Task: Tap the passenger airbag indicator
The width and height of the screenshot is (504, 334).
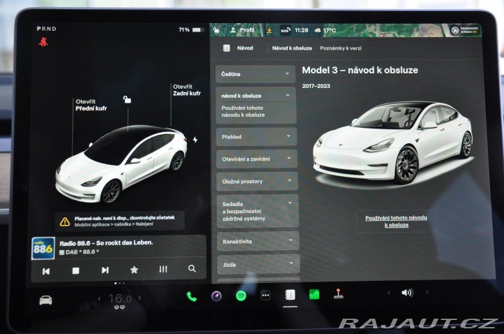Action: point(465,30)
